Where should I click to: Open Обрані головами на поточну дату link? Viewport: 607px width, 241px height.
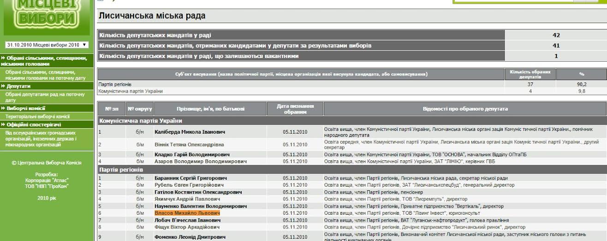tap(45, 75)
